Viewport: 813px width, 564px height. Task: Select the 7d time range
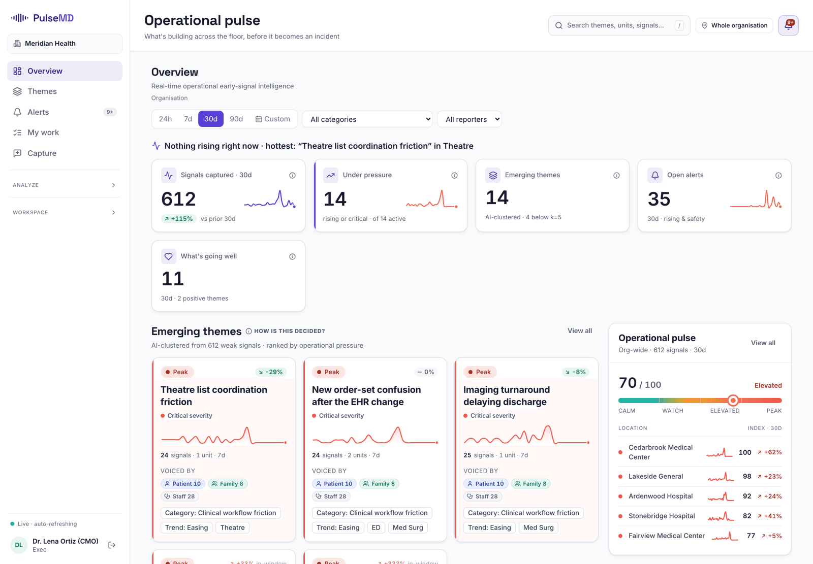(x=188, y=119)
